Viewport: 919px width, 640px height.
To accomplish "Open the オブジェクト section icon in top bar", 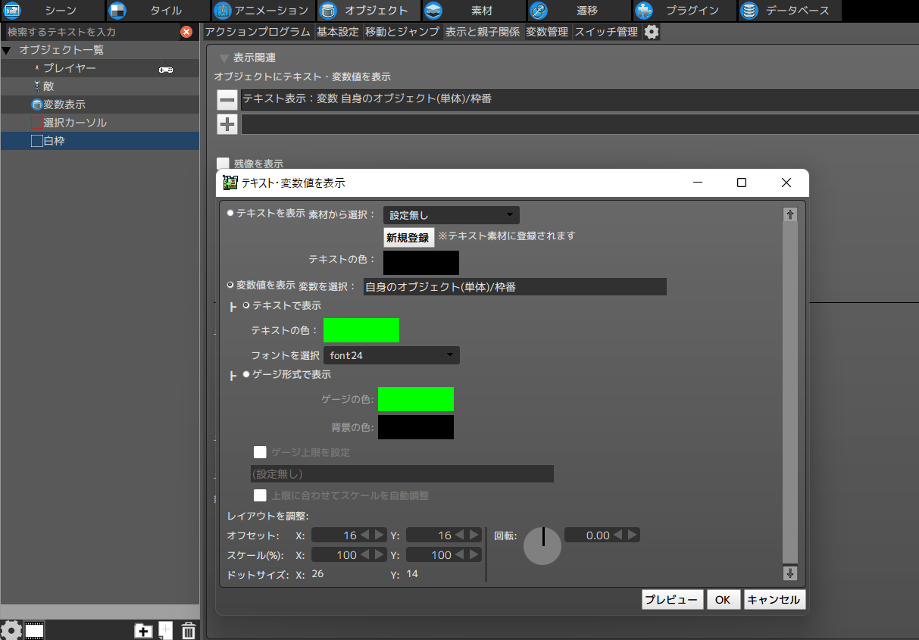I will (329, 11).
